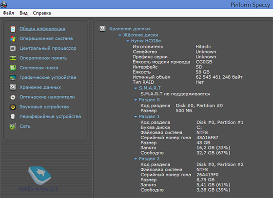Click the Disk #0, Partition #1 value
The height and width of the screenshot is (198, 273).
220,122
